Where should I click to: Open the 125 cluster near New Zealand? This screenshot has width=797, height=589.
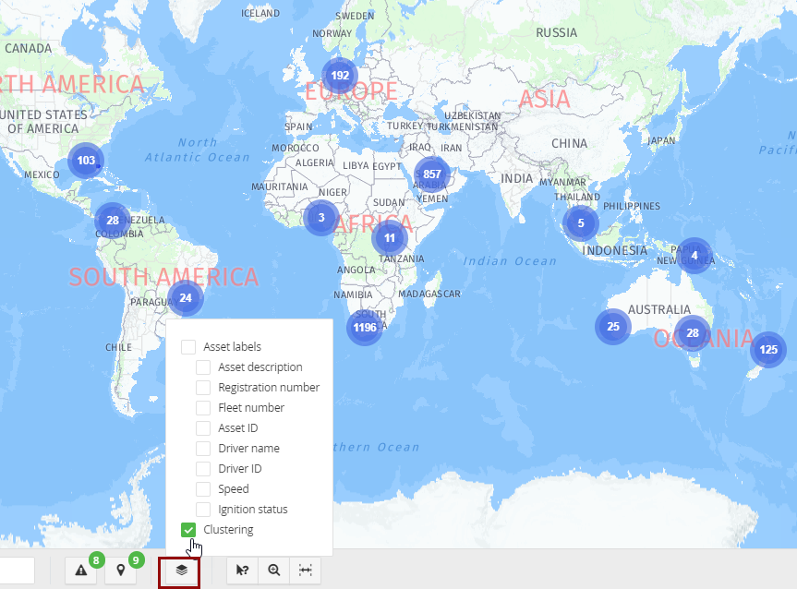tap(768, 350)
